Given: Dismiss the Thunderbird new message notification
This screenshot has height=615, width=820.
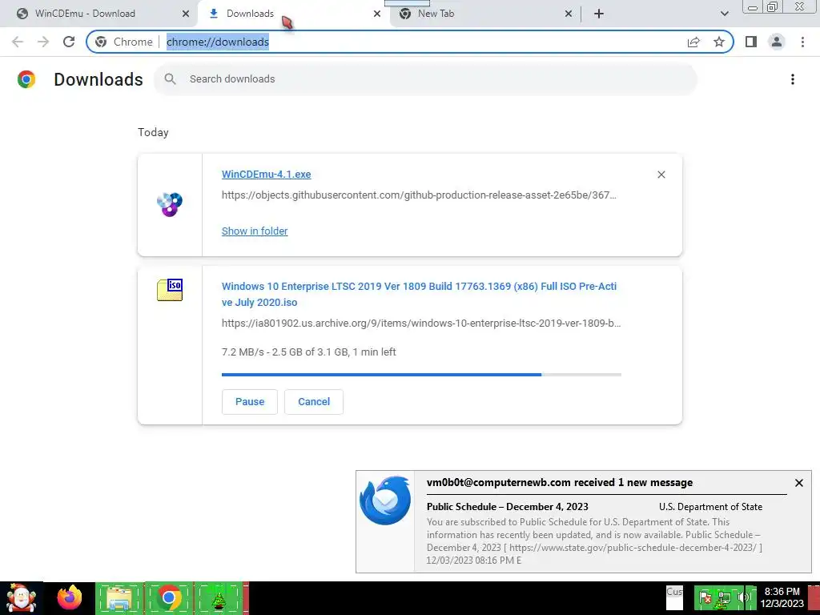Looking at the screenshot, I should (798, 483).
